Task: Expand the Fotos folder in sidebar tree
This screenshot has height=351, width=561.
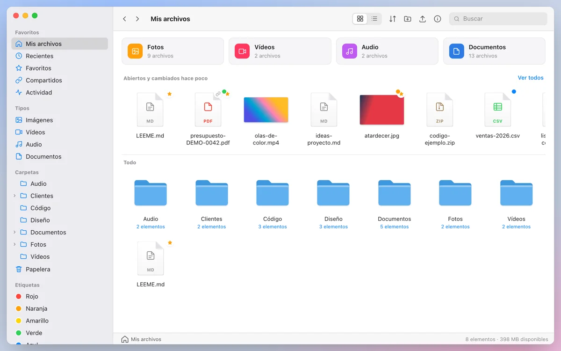Action: pos(14,244)
